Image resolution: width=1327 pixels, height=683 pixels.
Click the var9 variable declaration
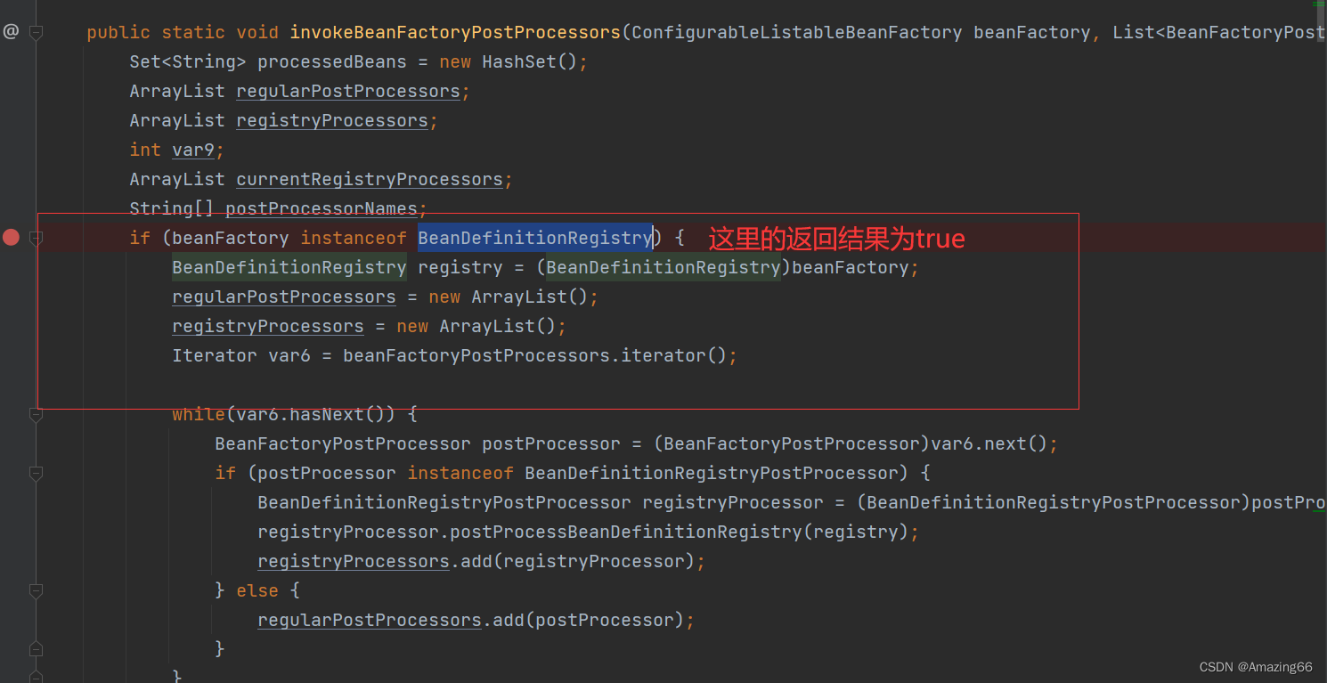pyautogui.click(x=193, y=150)
